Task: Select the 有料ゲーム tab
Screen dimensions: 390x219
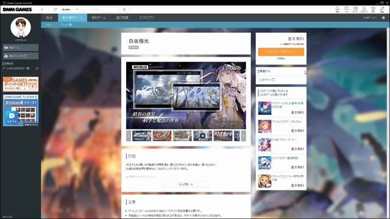Action: [99, 18]
